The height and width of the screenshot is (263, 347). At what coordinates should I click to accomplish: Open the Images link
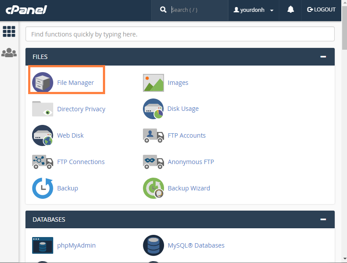click(178, 83)
